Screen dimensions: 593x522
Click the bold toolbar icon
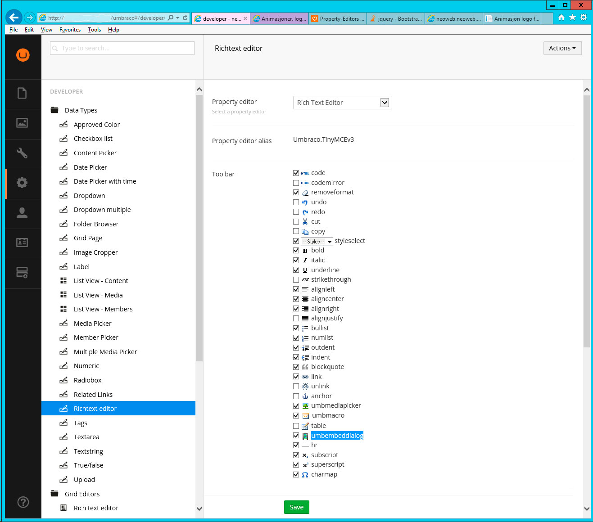pyautogui.click(x=305, y=251)
